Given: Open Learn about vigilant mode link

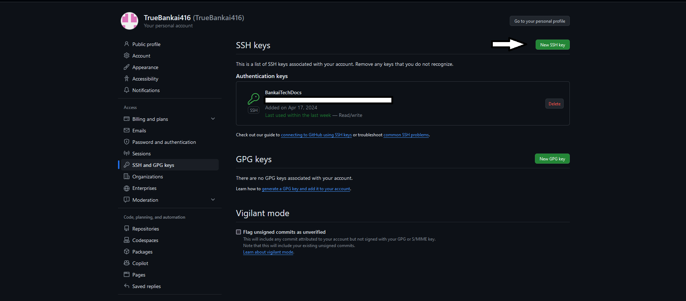Looking at the screenshot, I should point(268,252).
